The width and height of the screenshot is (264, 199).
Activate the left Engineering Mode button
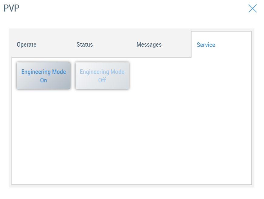[44, 76]
